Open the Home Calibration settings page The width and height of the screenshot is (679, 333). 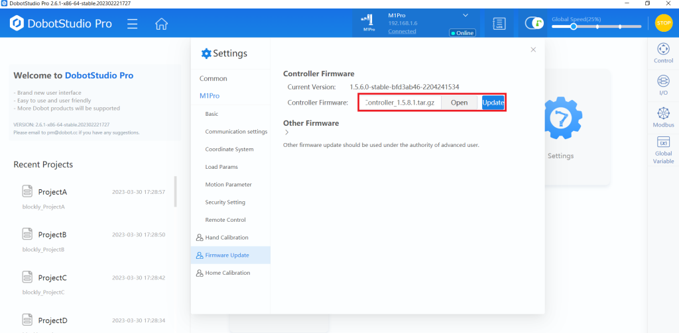227,273
